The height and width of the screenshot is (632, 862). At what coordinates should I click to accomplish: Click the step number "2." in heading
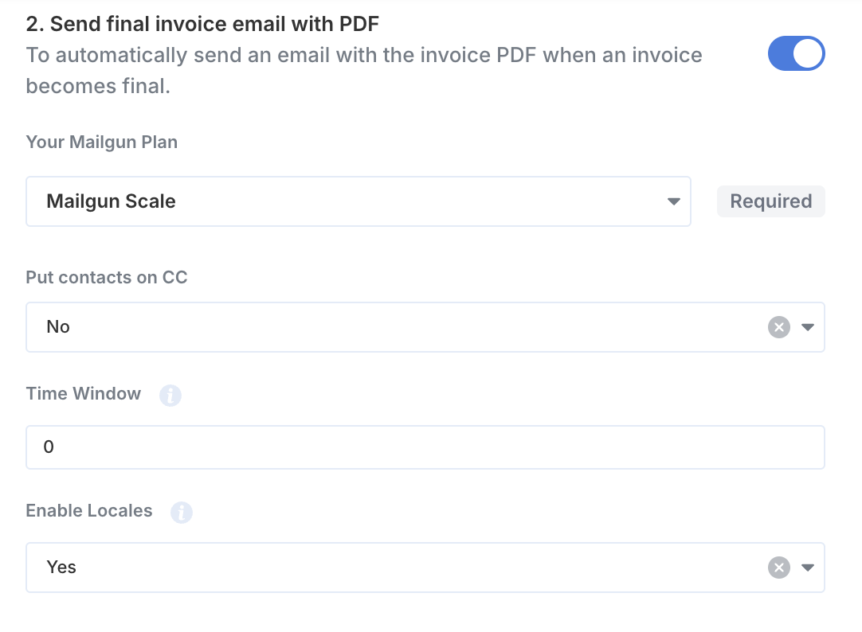34,24
